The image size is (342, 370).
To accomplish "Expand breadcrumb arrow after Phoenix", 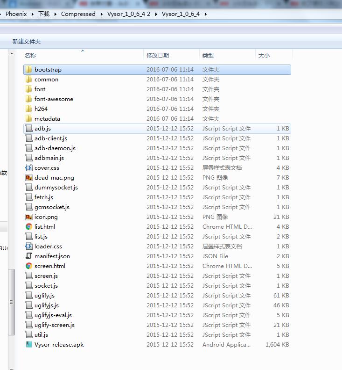I will pos(33,14).
